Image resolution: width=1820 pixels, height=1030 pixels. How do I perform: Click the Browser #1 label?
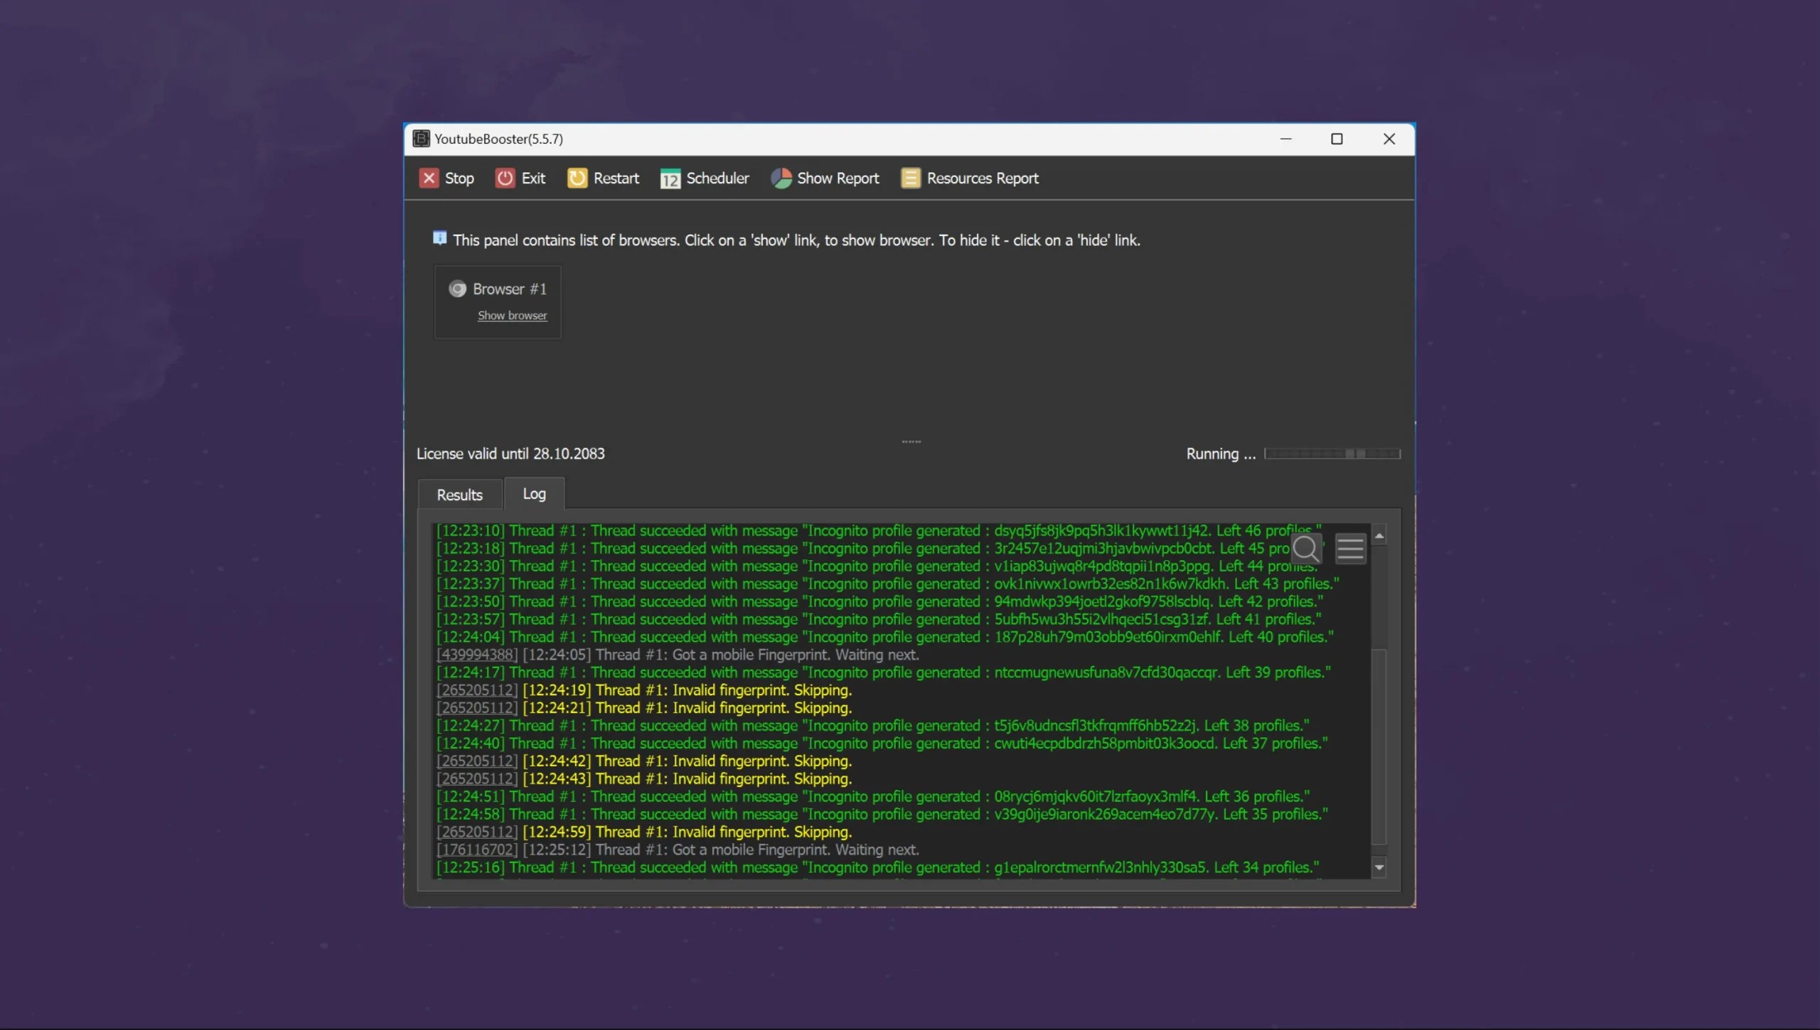click(510, 289)
